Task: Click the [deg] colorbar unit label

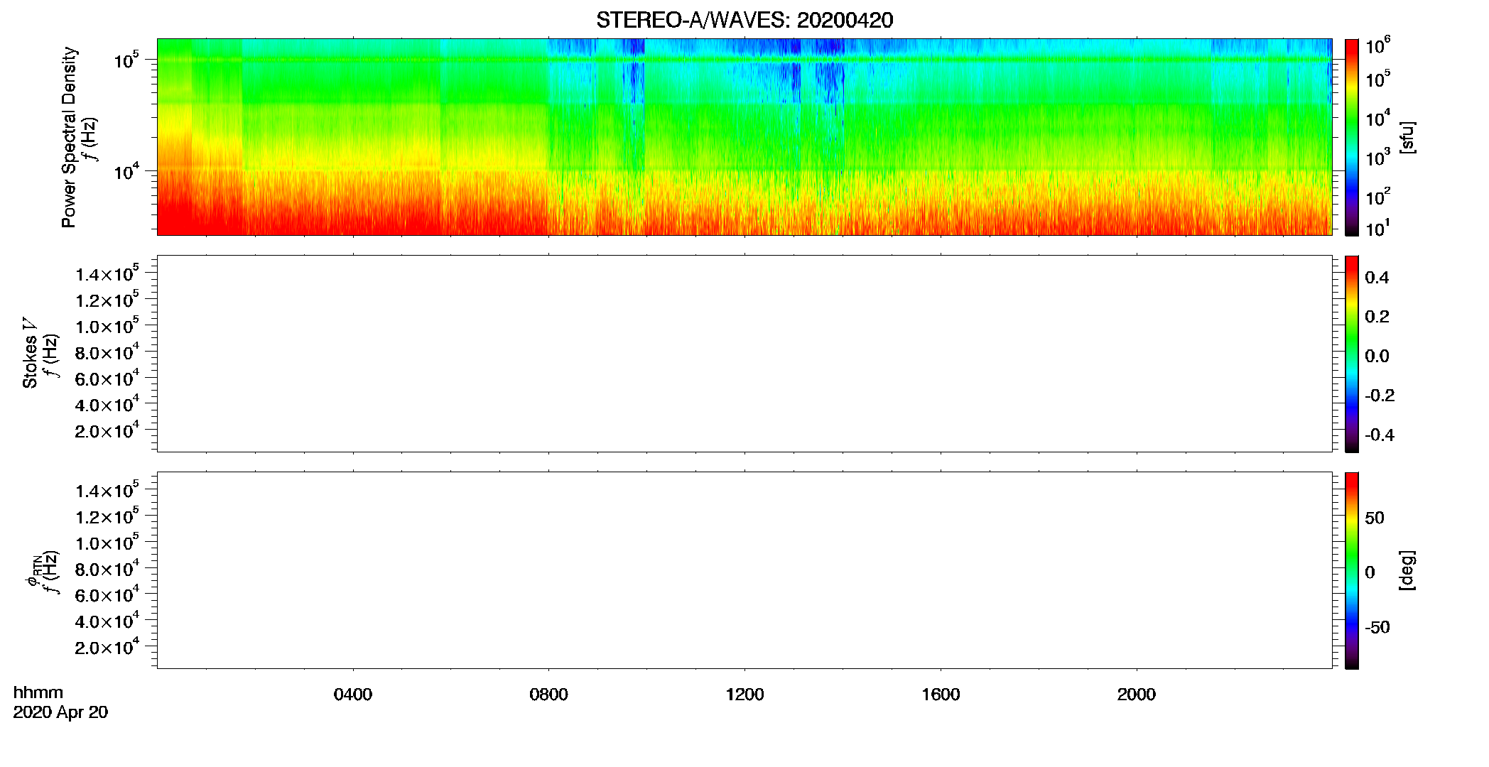Action: coord(1407,570)
